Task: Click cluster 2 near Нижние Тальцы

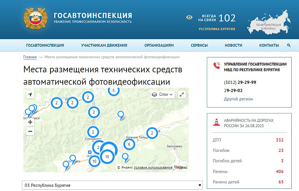Action: tap(152, 133)
